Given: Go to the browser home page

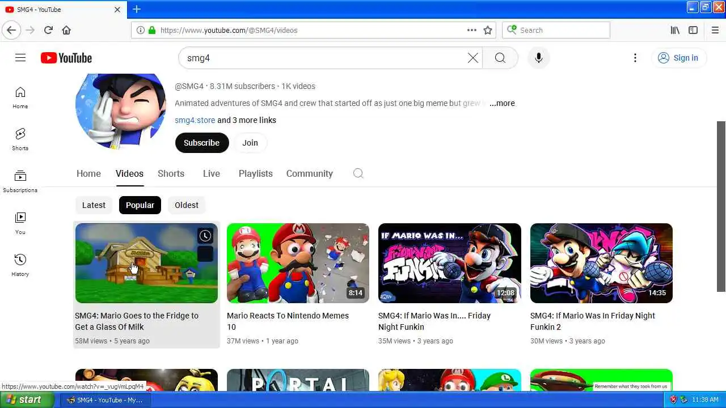Looking at the screenshot, I should (66, 30).
